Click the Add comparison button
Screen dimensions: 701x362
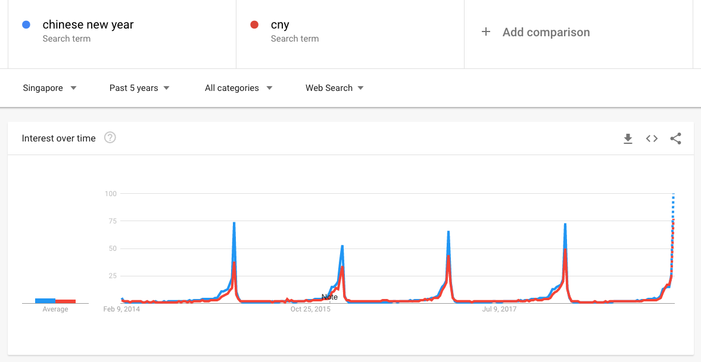pos(546,32)
